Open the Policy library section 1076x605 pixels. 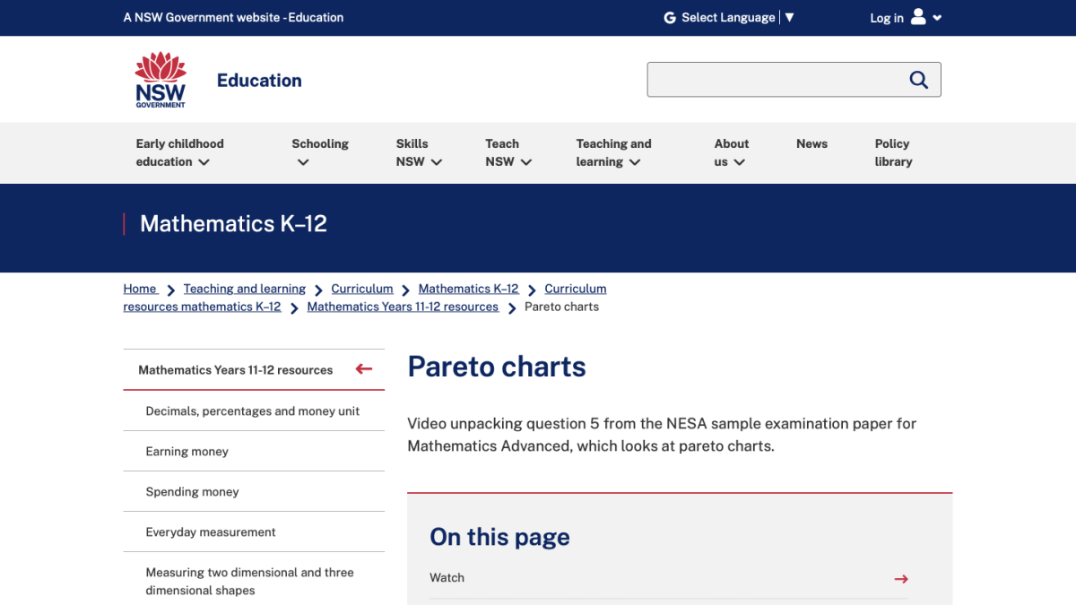click(893, 152)
